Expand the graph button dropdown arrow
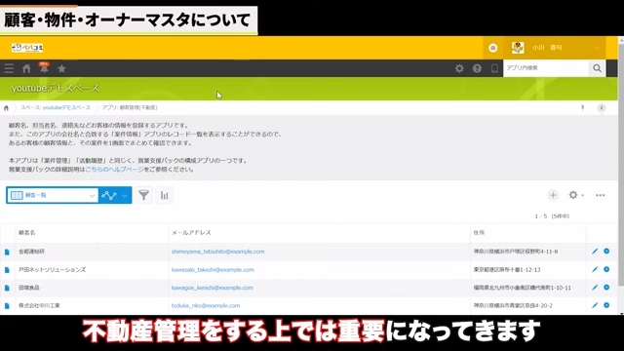The image size is (624, 351). point(125,195)
